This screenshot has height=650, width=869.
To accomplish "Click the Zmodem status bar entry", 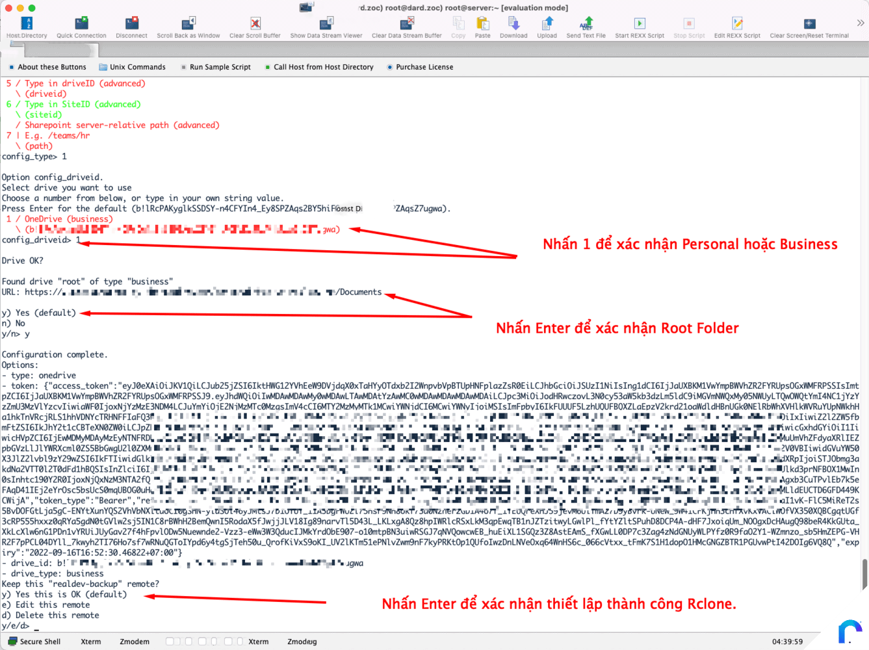I will 135,642.
